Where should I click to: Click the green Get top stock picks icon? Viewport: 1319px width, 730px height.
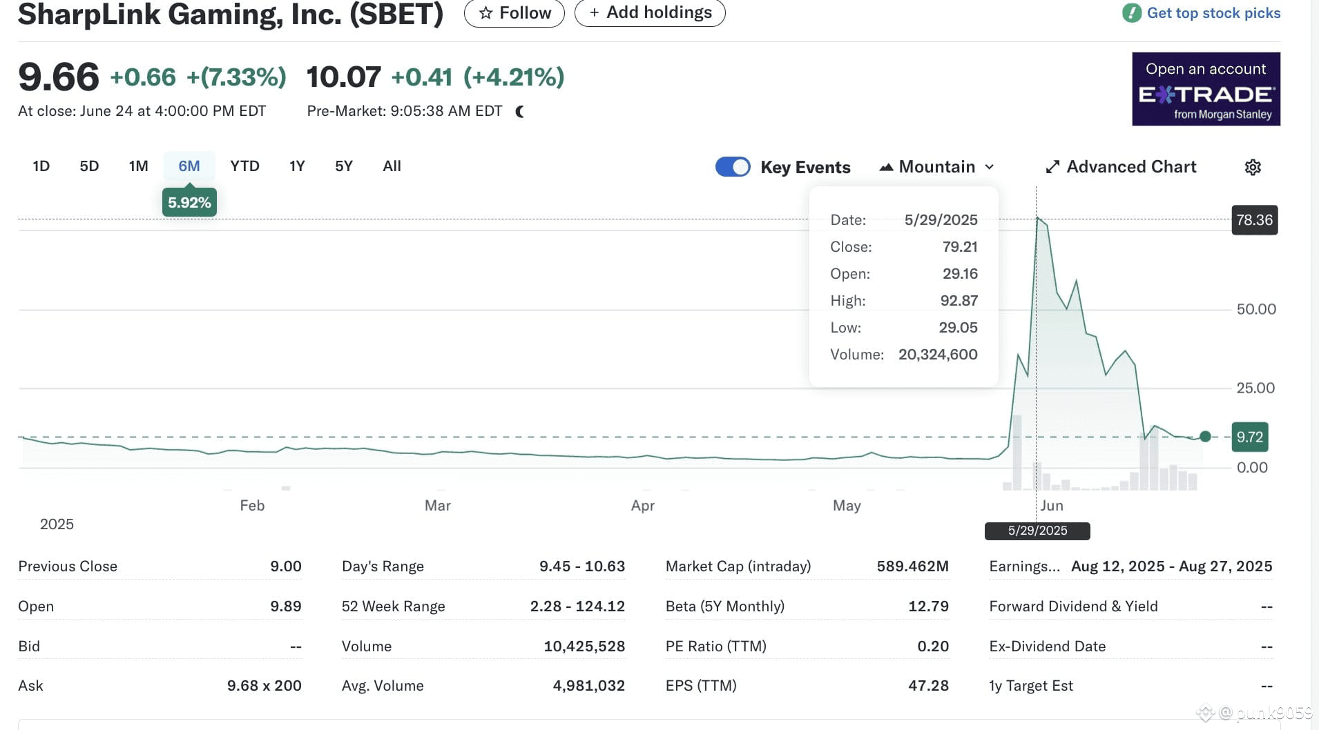1132,13
